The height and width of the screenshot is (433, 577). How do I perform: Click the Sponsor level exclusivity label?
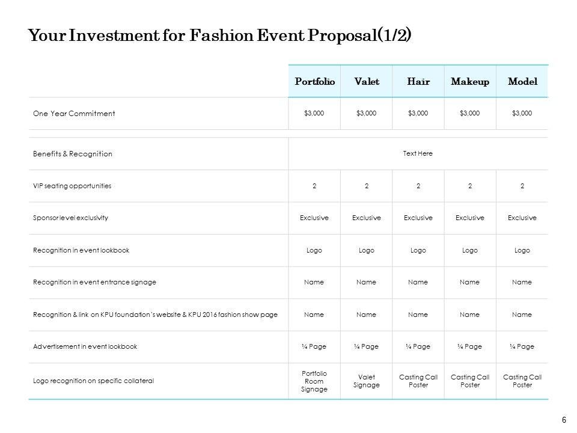click(71, 218)
